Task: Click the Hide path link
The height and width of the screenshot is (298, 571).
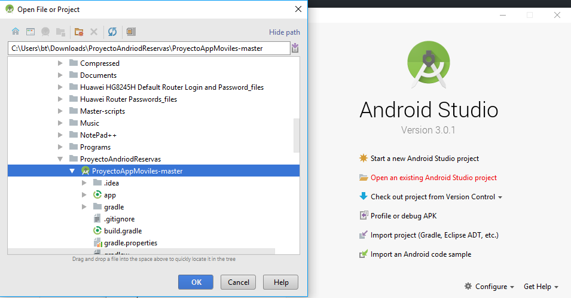Action: [x=285, y=32]
